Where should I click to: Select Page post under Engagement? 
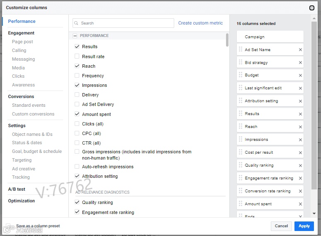tap(22, 42)
